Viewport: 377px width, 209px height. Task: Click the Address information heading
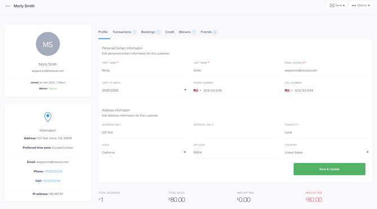coord(116,110)
